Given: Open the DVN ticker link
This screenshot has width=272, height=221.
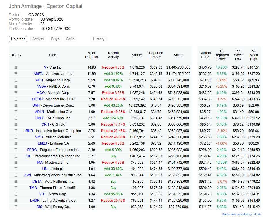Looking at the screenshot, I should (36, 105).
